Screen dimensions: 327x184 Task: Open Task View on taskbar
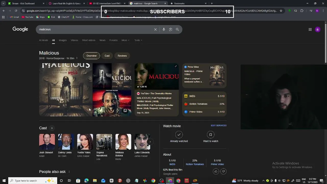[69, 181]
